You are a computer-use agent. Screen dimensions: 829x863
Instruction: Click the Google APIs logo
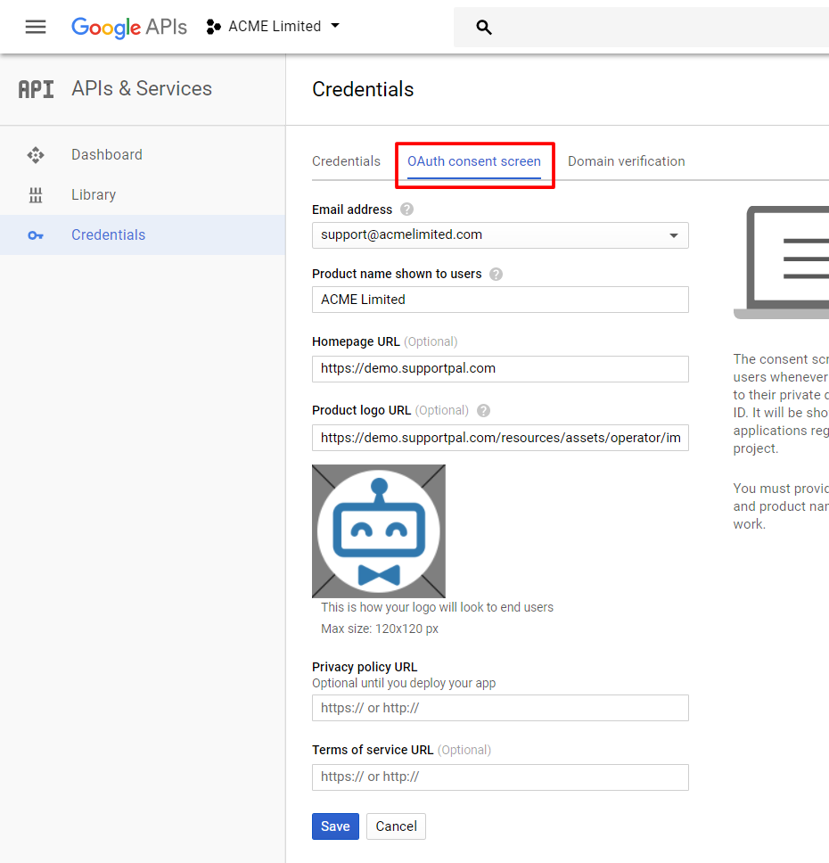point(129,27)
